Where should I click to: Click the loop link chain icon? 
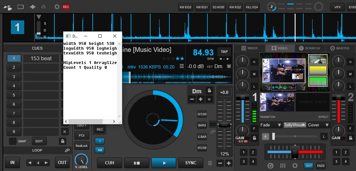[x=67, y=150]
